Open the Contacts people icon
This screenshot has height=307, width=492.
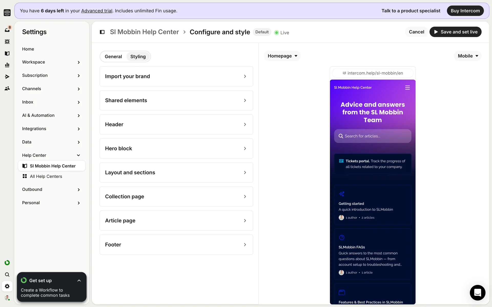click(x=7, y=88)
